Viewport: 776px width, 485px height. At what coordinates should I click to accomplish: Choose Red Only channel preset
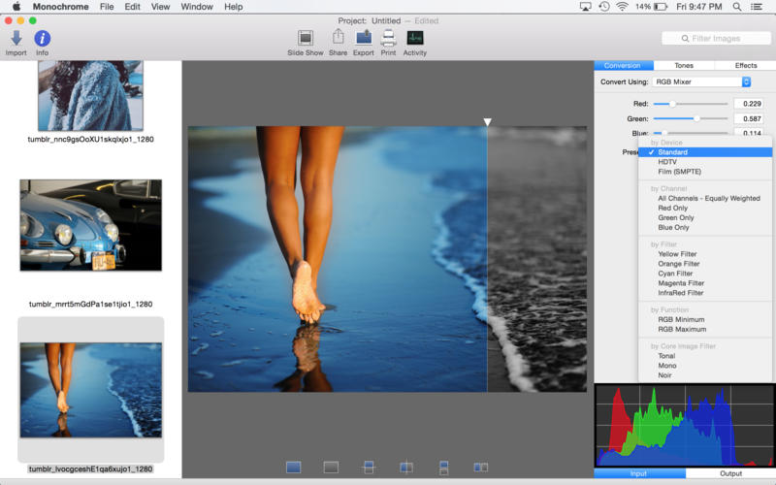click(672, 208)
